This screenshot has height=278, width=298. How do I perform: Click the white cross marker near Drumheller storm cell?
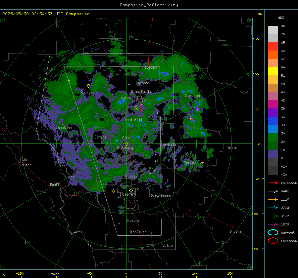pyautogui.click(x=187, y=133)
